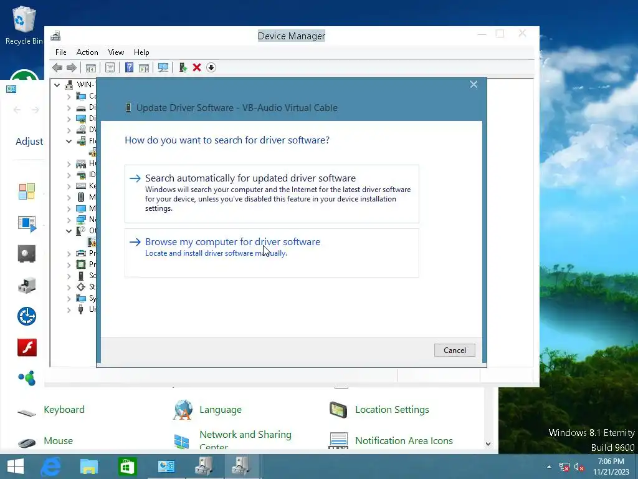The width and height of the screenshot is (638, 479).
Task: Collapse the Other devices category
Action: [x=69, y=231]
